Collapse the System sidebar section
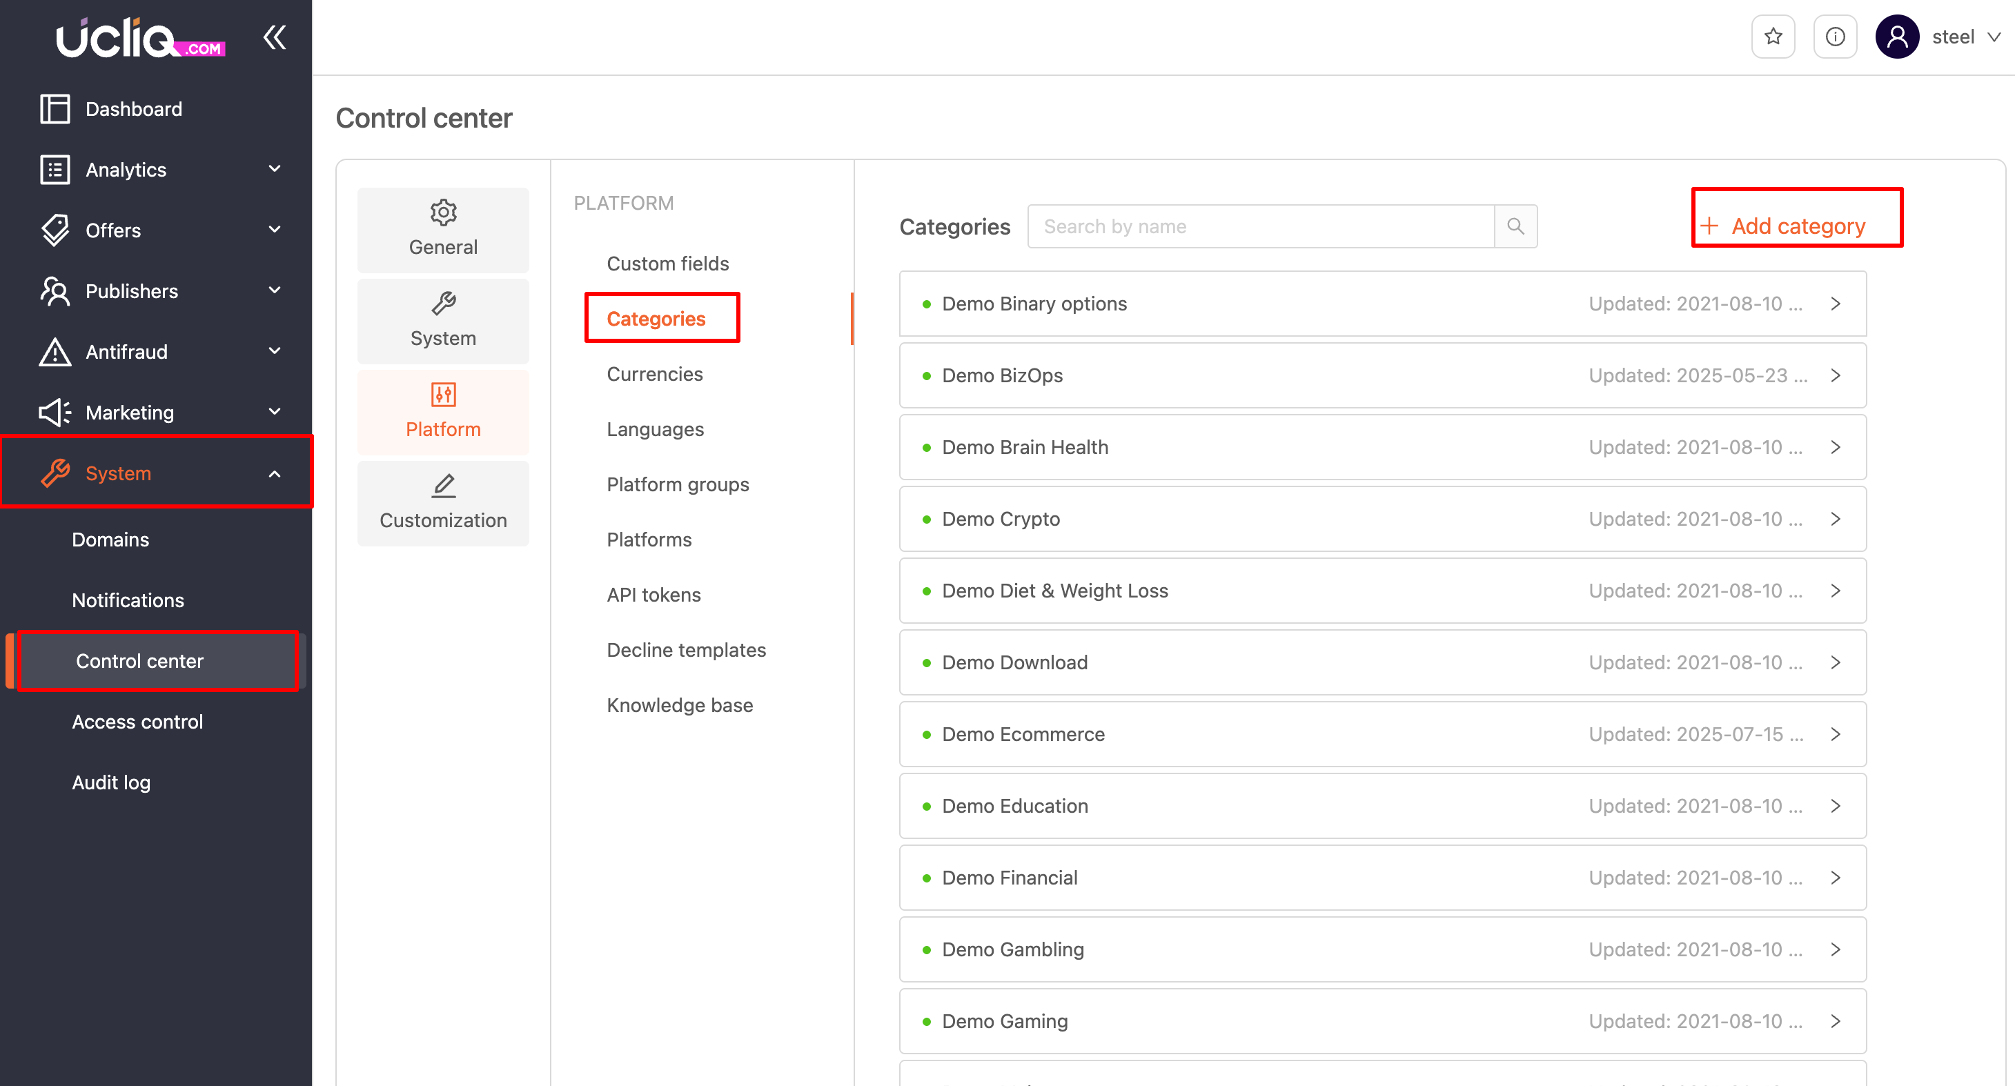This screenshot has width=2015, height=1086. coord(275,474)
